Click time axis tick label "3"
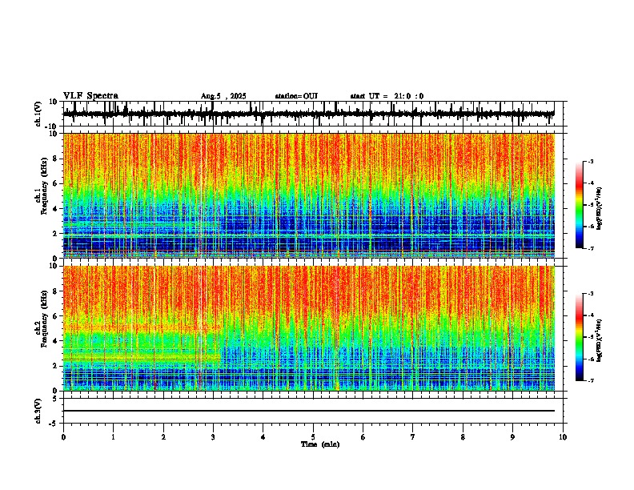This screenshot has height=490, width=634. pos(213,437)
